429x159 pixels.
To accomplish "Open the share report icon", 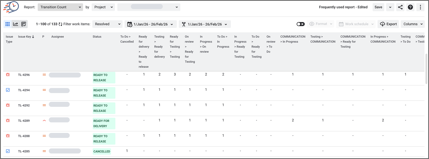I will tap(400, 7).
